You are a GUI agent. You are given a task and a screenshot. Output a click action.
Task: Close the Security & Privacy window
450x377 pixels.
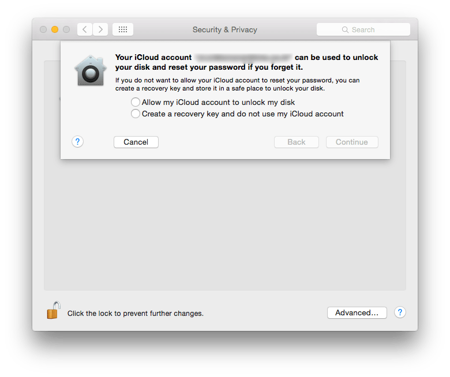click(x=43, y=29)
